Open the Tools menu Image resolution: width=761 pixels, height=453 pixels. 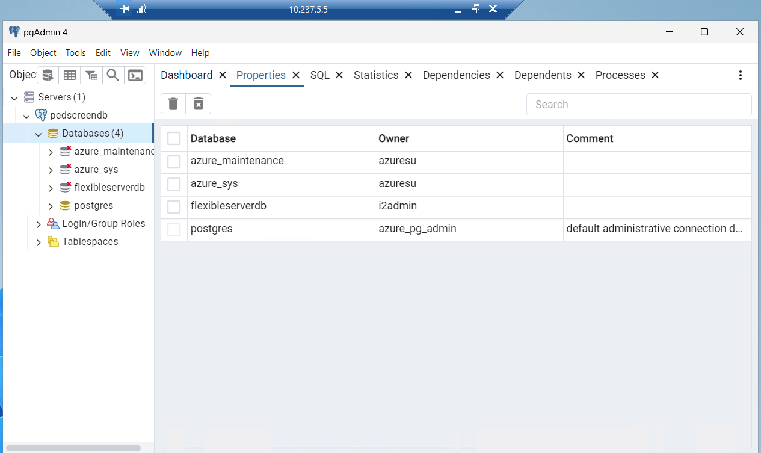pos(76,53)
